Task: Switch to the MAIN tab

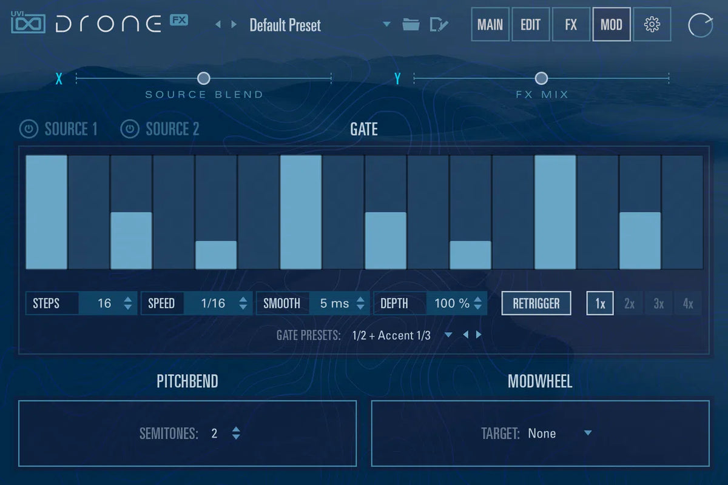Action: (490, 25)
